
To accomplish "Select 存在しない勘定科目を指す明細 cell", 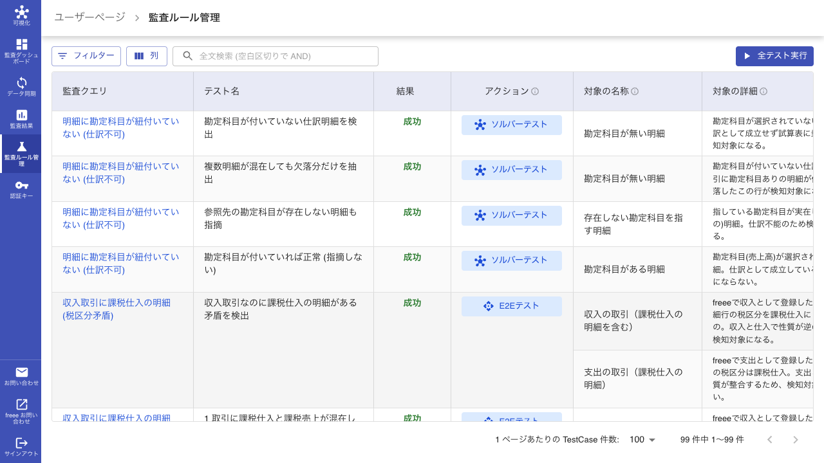I will click(637, 224).
